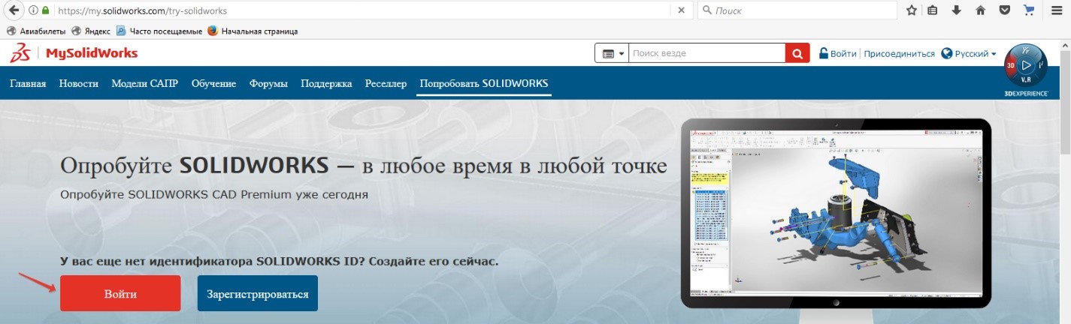This screenshot has height=324, width=1071.
Task: Show bookmarks list icon in Firefox toolbar
Action: click(x=933, y=11)
